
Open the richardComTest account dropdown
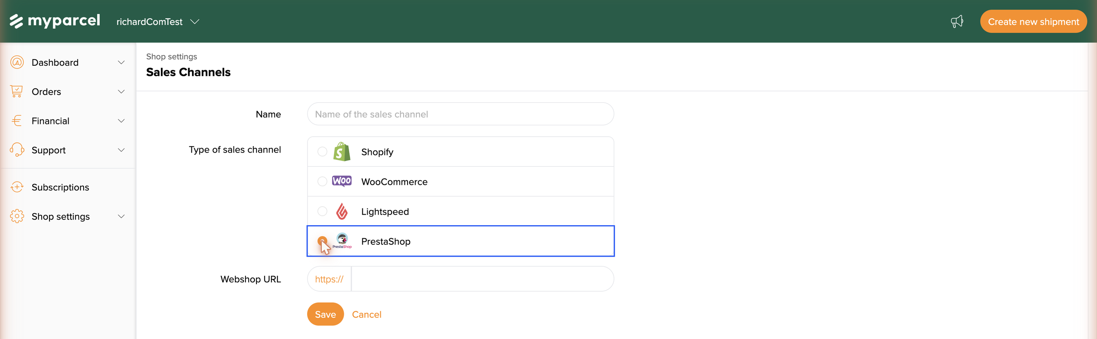158,22
